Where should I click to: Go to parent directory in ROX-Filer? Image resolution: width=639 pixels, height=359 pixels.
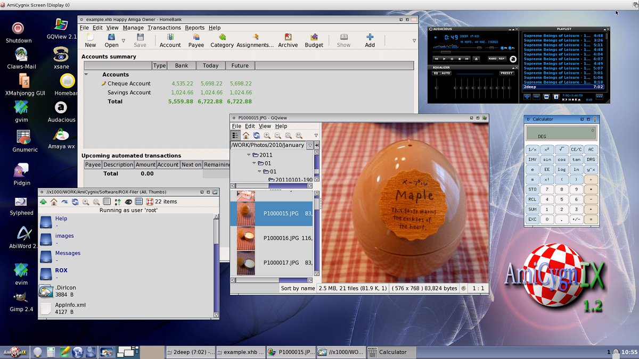click(43, 202)
